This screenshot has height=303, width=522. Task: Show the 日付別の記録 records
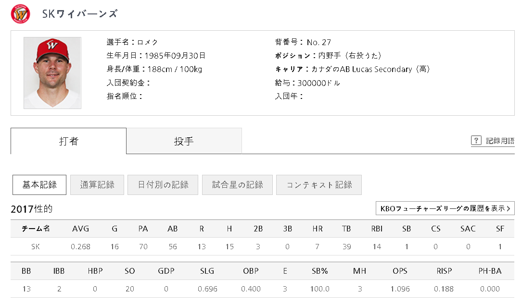pyautogui.click(x=163, y=185)
